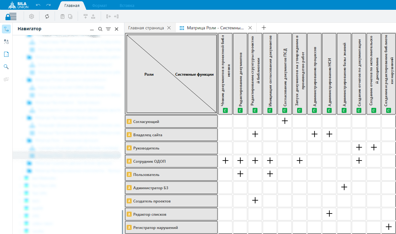The image size is (396, 234).
Task: Open the document info sidebar icon
Action: tap(6, 54)
